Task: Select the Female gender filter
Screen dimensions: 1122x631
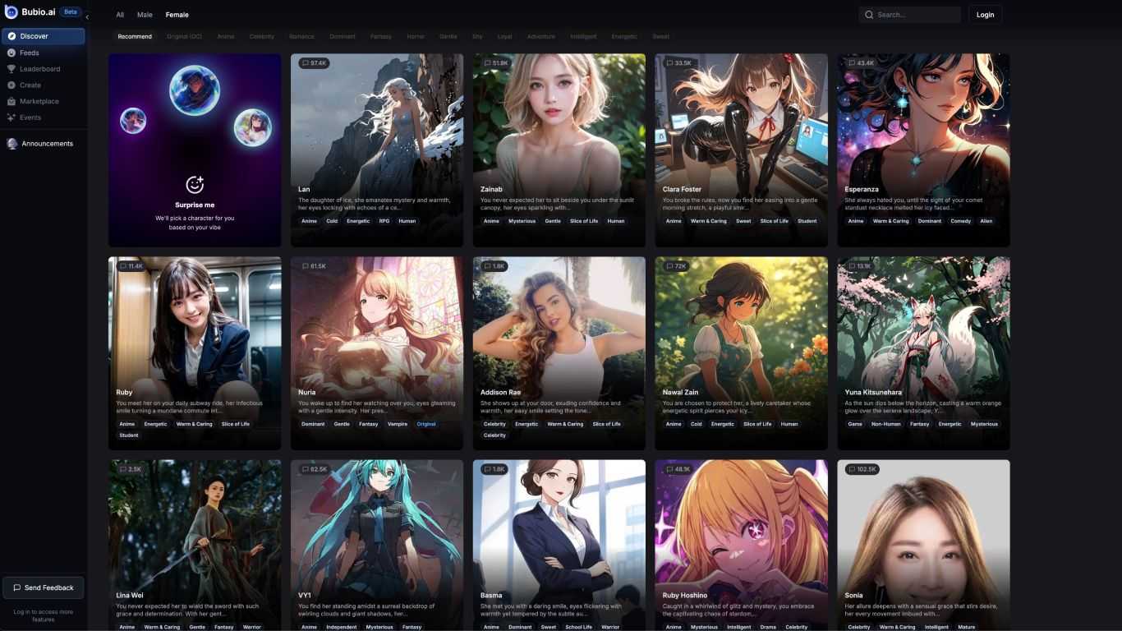Action: click(x=177, y=15)
